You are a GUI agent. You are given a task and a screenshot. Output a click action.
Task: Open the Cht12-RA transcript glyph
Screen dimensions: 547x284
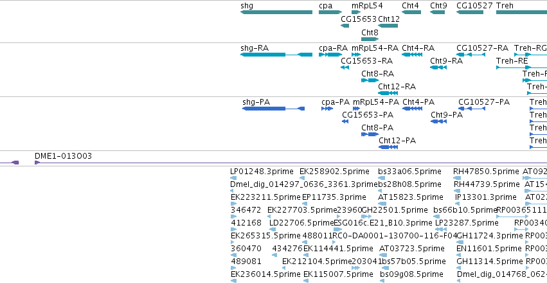pos(388,93)
